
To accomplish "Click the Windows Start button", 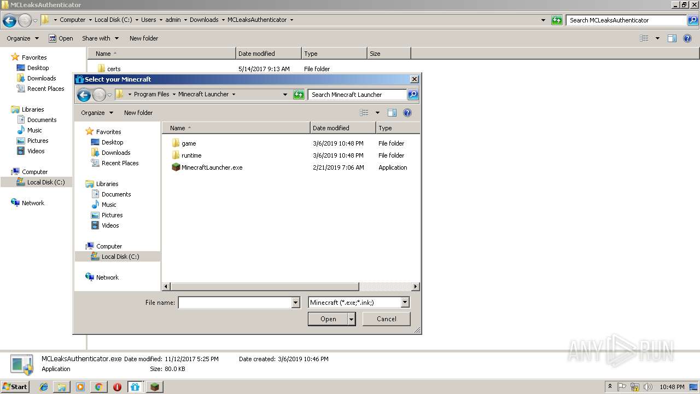I will [15, 387].
